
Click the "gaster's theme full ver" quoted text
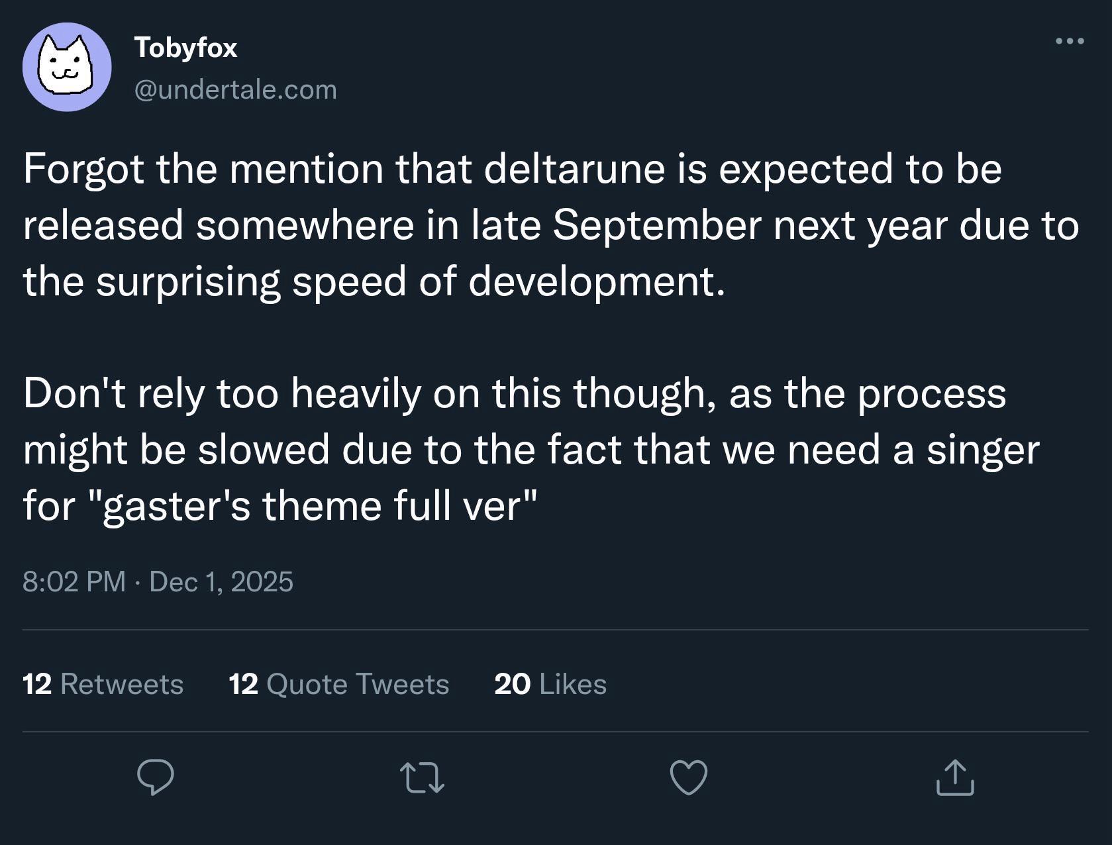317,506
